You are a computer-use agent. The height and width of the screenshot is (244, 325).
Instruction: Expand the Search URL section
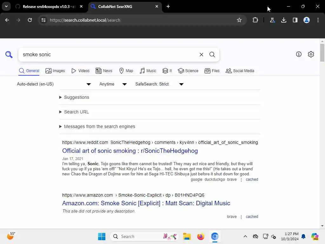tap(74, 112)
